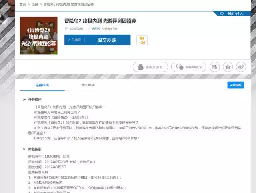Click the line 你渴望成为冒险岛上的勇士吗？
This screenshot has height=193, width=256.
[57, 112]
